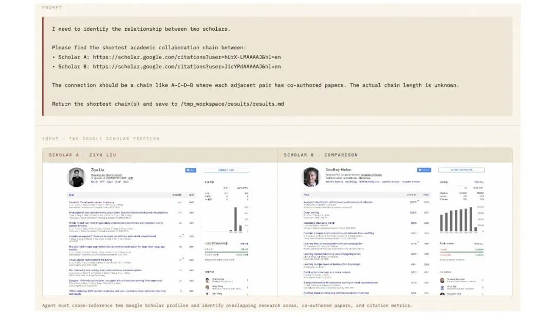Open 'Learning representations by back-propagating errors'
This screenshot has height=326, width=555.
[x=332, y=254]
